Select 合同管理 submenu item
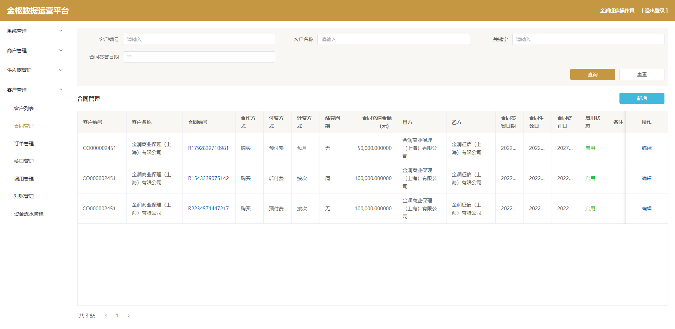 click(x=24, y=126)
